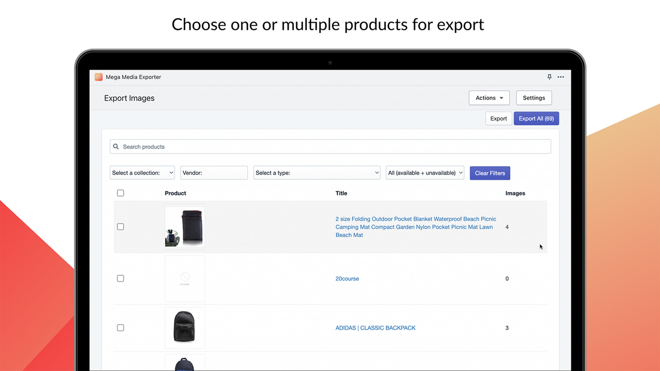The image size is (660, 371).
Task: Open the 20course product link
Action: click(x=347, y=278)
